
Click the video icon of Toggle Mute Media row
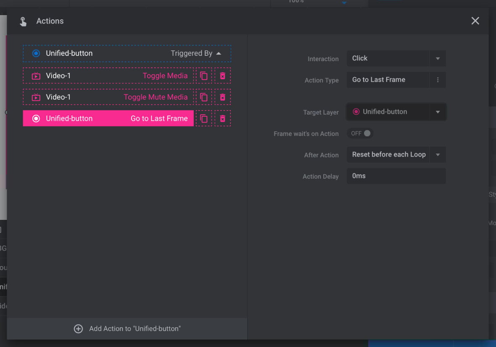[x=36, y=97]
